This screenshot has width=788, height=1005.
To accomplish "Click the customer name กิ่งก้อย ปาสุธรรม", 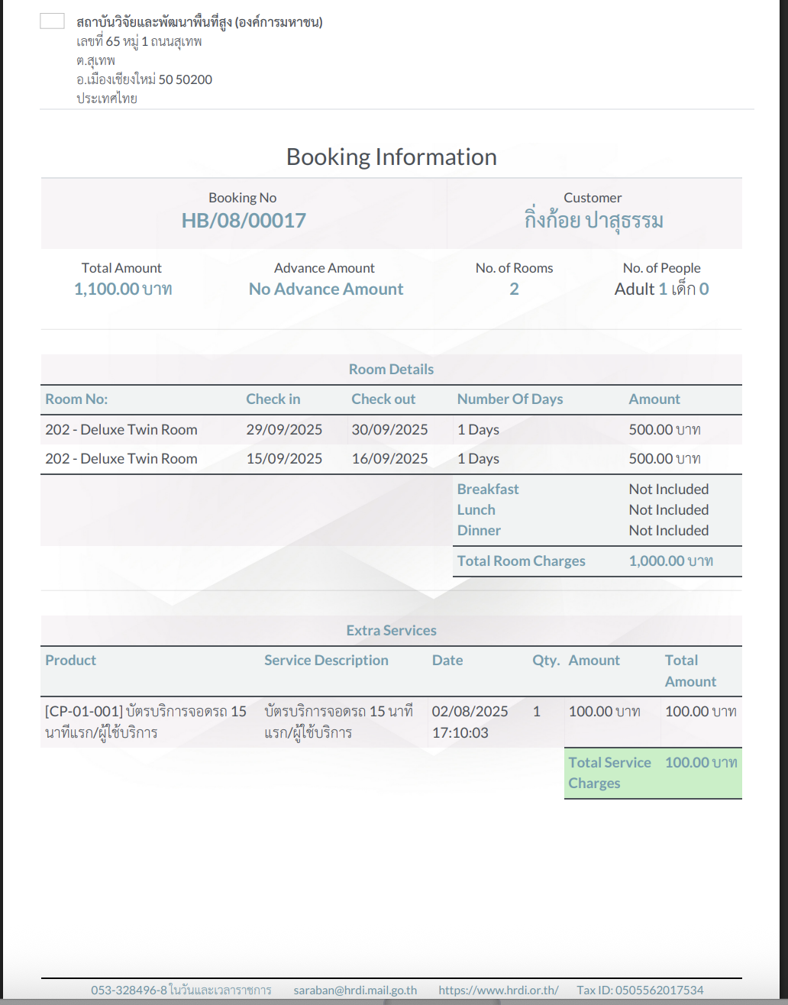I will point(593,221).
